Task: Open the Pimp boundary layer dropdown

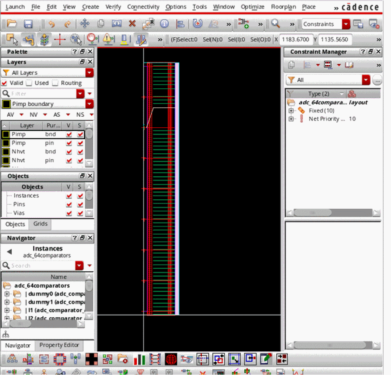Action: click(90, 104)
